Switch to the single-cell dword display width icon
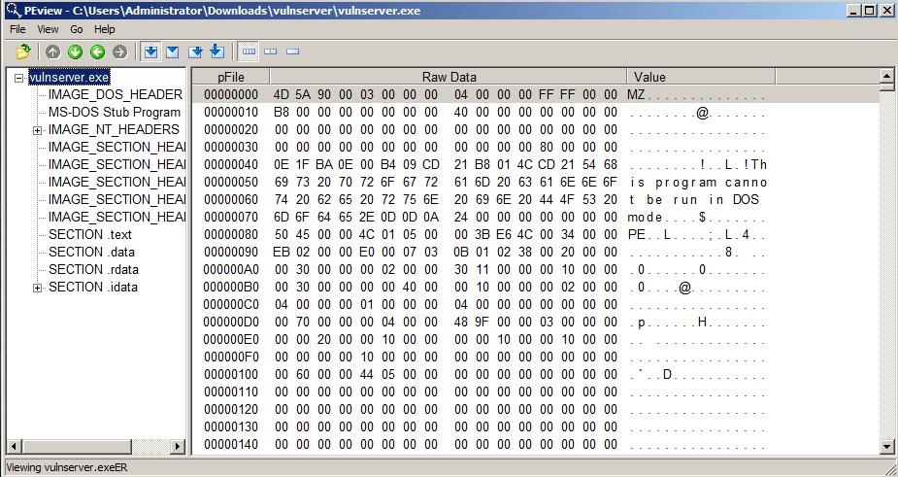 coord(292,51)
